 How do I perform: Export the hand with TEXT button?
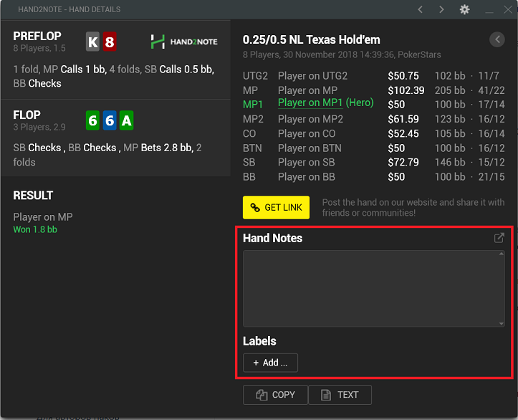[340, 394]
